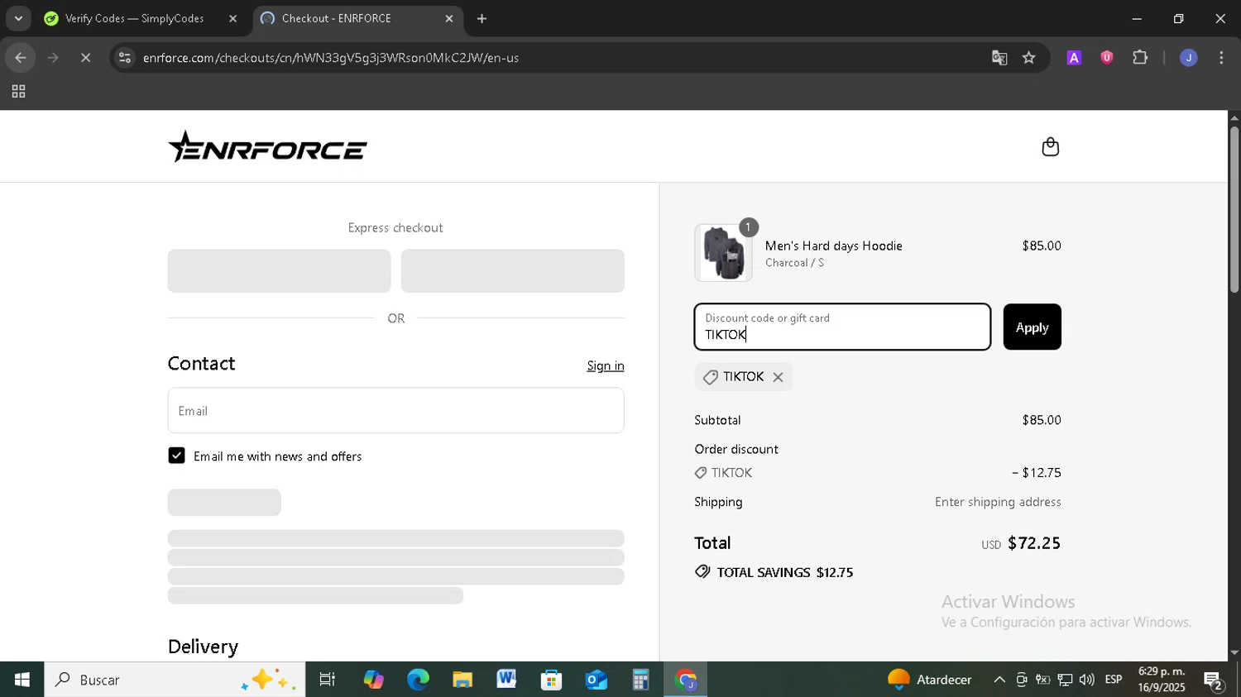Open site information icon in address bar
1241x697 pixels.
[x=124, y=58]
